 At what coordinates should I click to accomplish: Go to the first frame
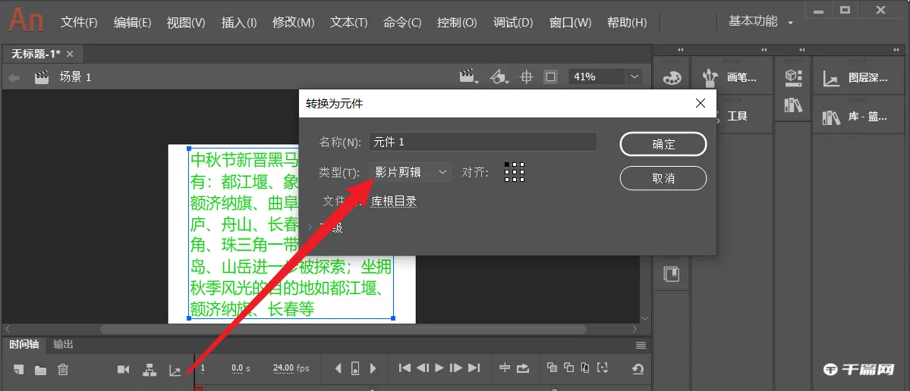(x=405, y=368)
